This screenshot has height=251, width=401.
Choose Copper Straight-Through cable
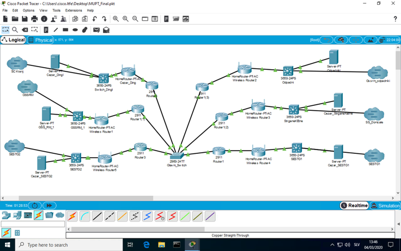(97, 217)
